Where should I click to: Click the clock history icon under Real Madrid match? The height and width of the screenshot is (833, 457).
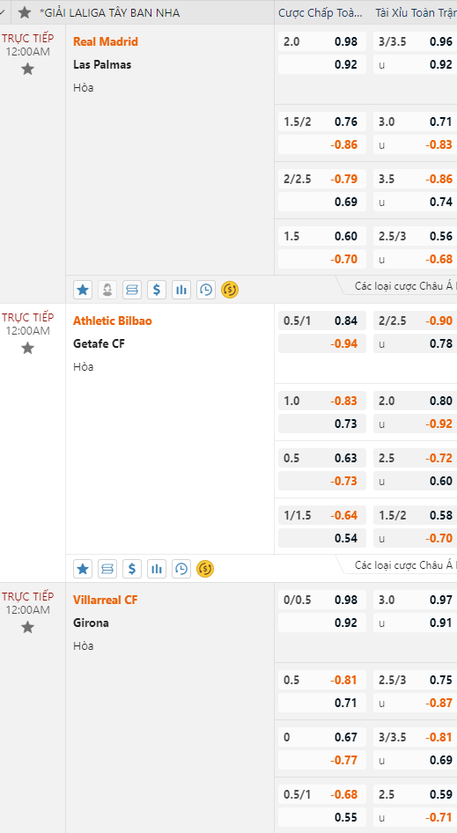pyautogui.click(x=206, y=290)
